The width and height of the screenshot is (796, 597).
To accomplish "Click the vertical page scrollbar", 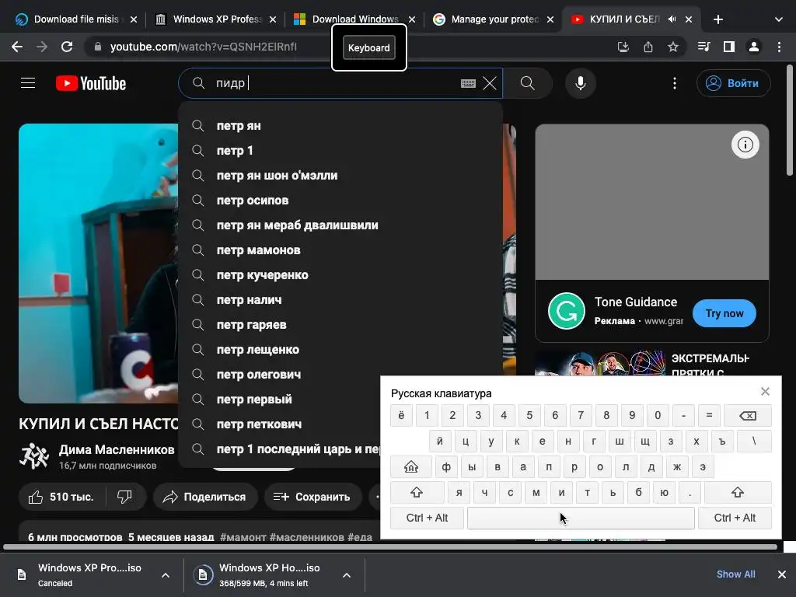I will 790,120.
